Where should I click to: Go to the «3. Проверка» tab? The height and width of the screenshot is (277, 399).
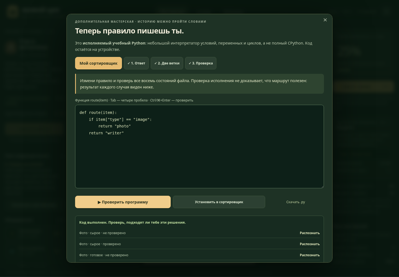201,63
